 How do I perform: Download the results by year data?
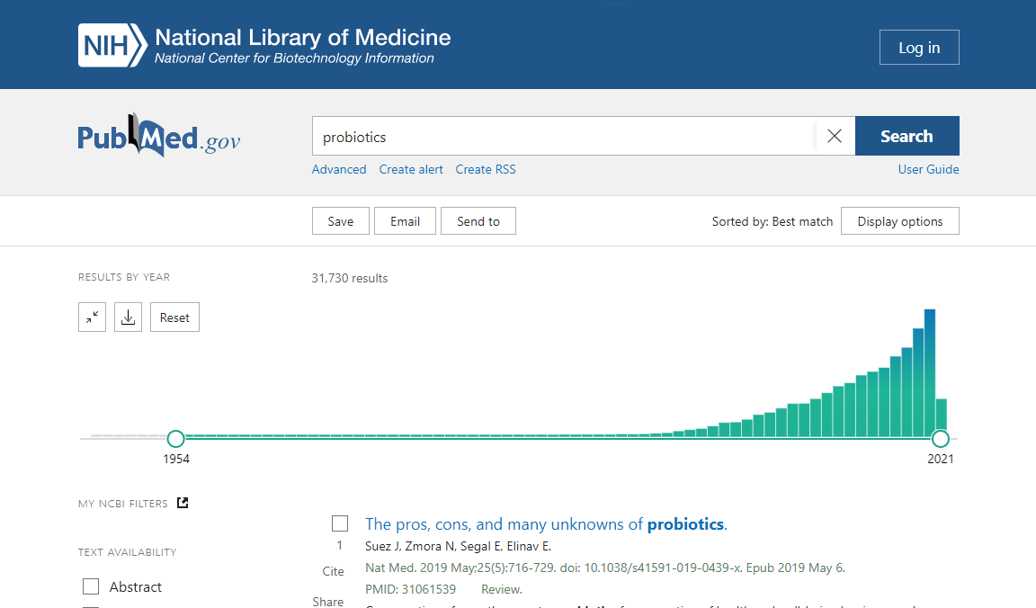128,317
